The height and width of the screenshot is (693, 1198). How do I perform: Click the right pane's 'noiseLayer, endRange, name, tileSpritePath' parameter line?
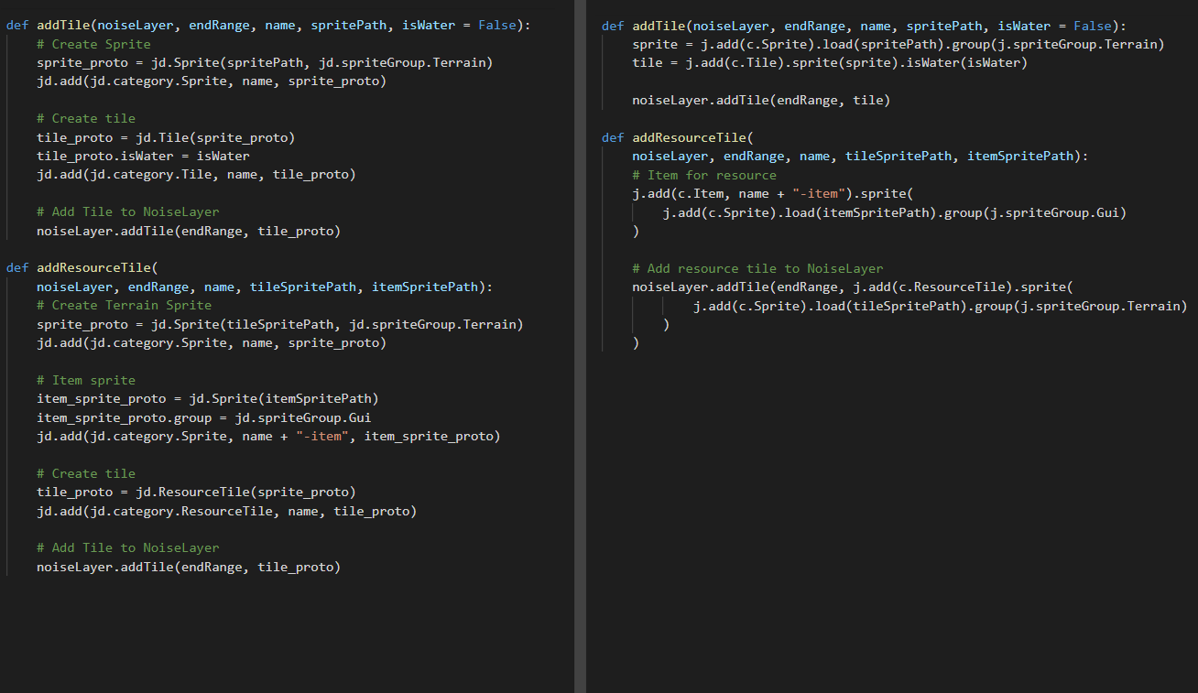click(x=860, y=156)
